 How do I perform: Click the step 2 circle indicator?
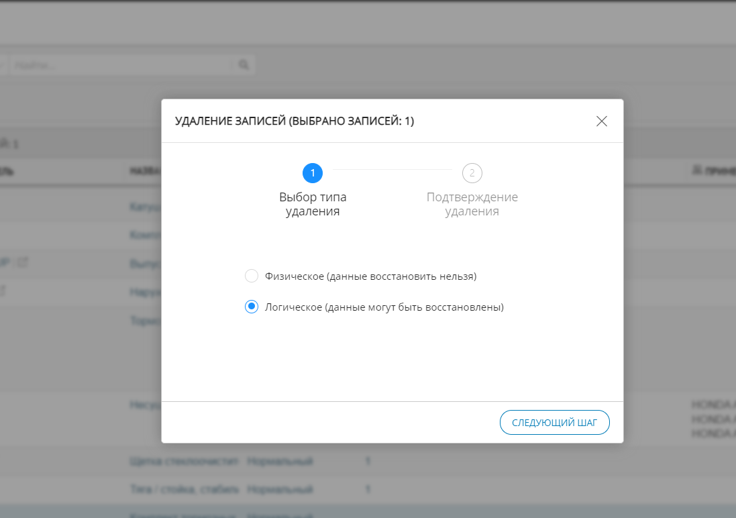pos(472,173)
